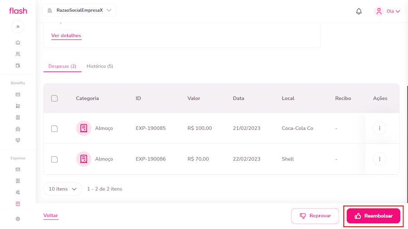Select the Despesas (2) tab

pos(62,67)
